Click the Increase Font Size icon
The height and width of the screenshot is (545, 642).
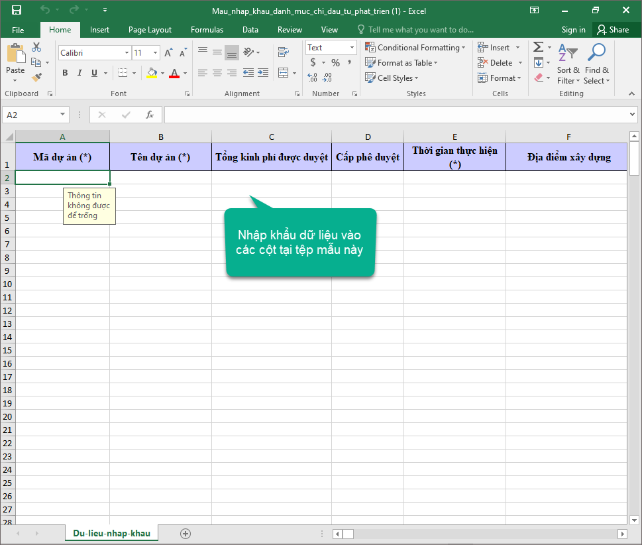(x=168, y=53)
